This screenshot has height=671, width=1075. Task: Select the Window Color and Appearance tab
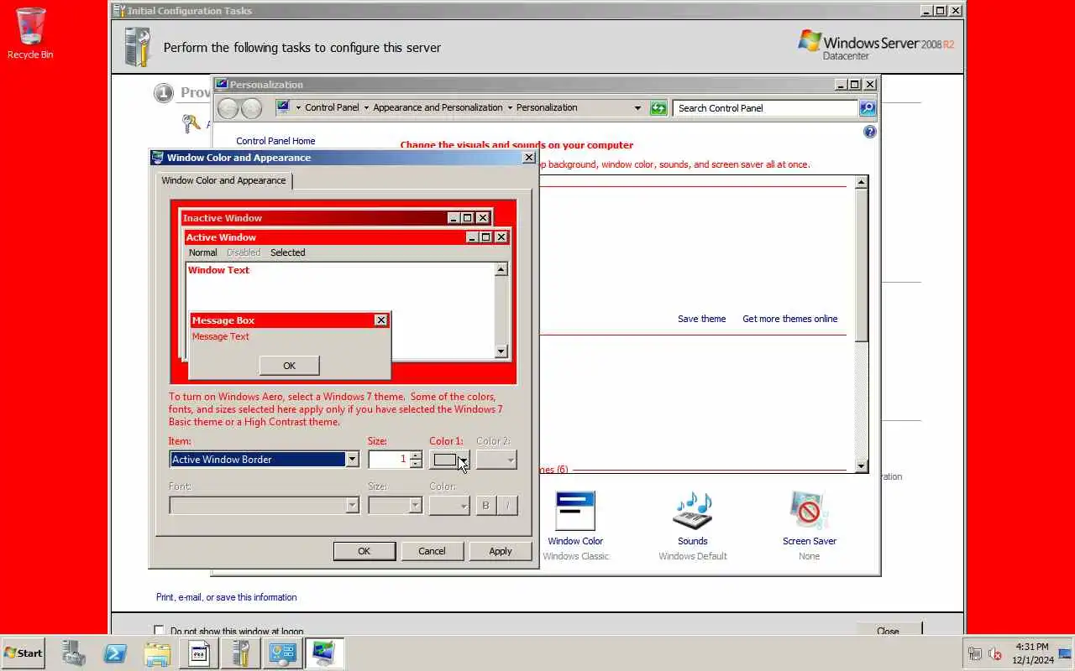pyautogui.click(x=224, y=180)
